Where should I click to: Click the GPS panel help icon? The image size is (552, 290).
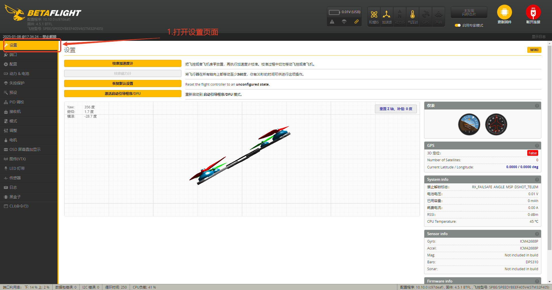[x=537, y=146]
